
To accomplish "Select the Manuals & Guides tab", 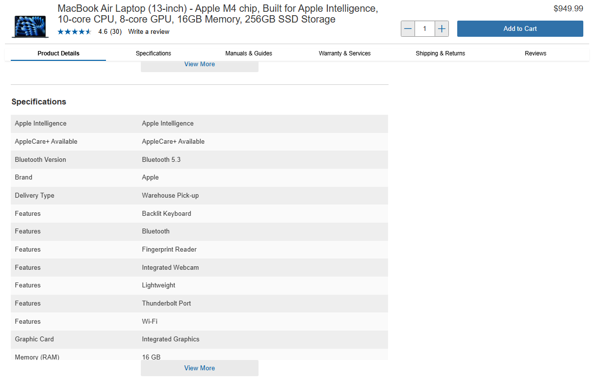I will click(x=249, y=53).
